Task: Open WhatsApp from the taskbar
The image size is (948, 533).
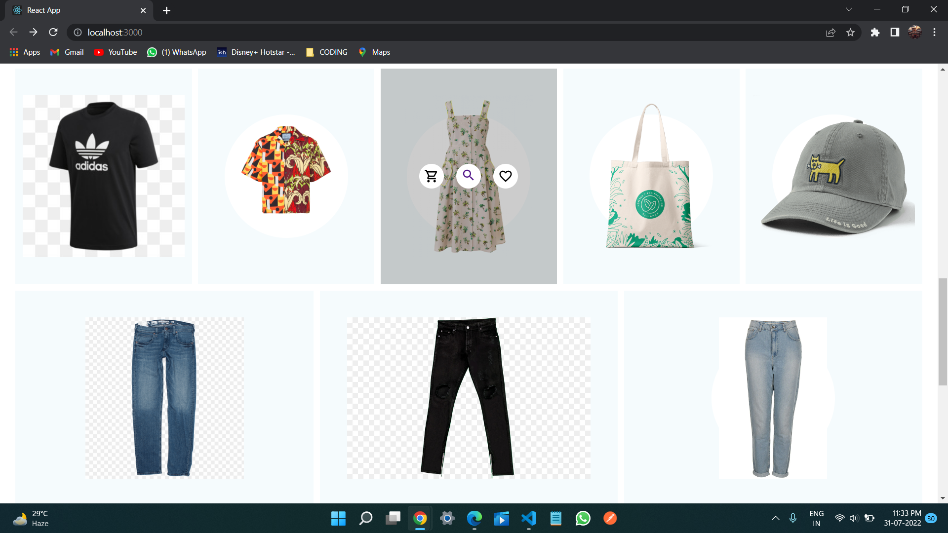Action: [x=583, y=518]
